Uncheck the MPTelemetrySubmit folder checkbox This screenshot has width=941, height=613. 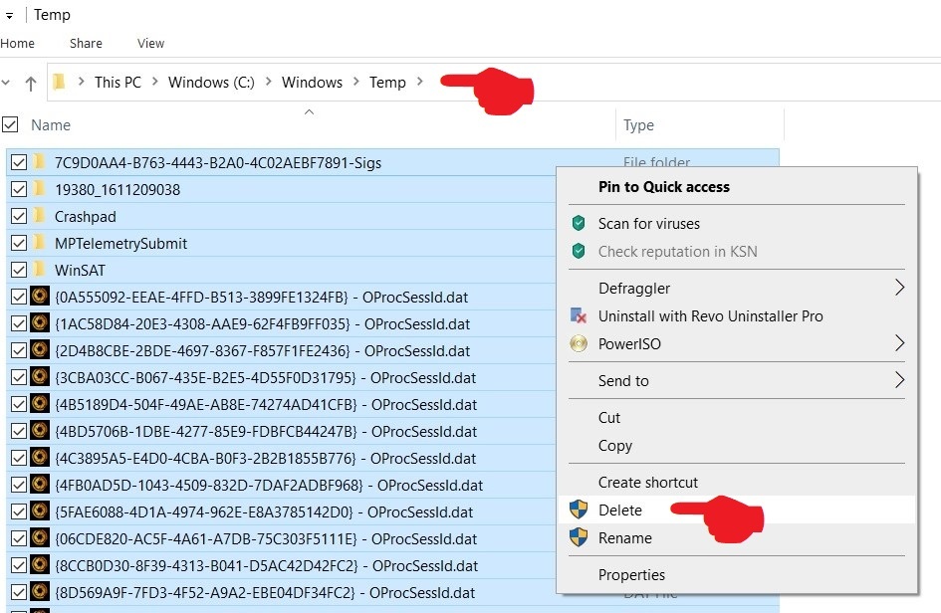(18, 243)
